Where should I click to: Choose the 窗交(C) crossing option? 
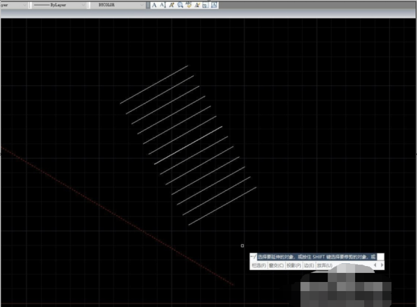(277, 265)
